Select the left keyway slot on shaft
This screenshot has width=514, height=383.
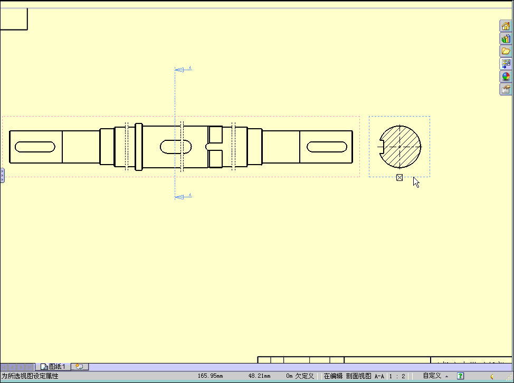click(35, 147)
